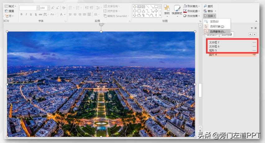Click the 选择 (Select) button
265x143 pixels.
pyautogui.click(x=209, y=16)
